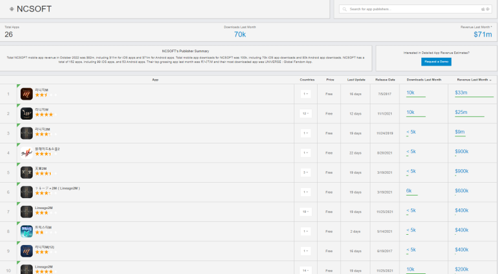Expand countries dropdown for 리니지M(12)
The width and height of the screenshot is (498, 274).
click(x=305, y=251)
